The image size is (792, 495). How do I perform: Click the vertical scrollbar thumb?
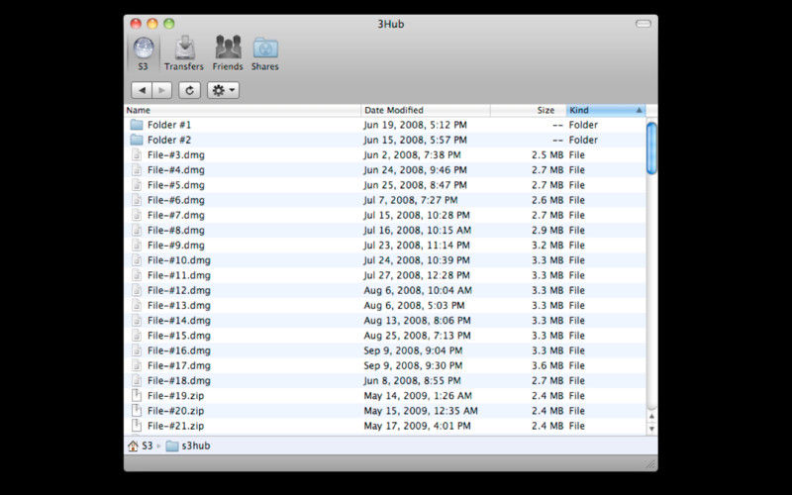point(651,148)
